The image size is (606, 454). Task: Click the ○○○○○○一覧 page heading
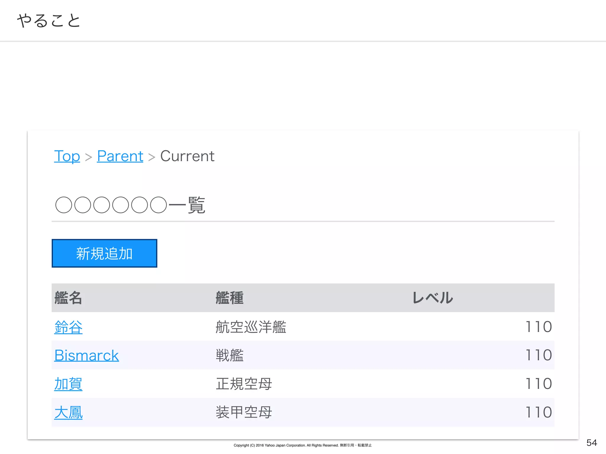[x=130, y=205]
